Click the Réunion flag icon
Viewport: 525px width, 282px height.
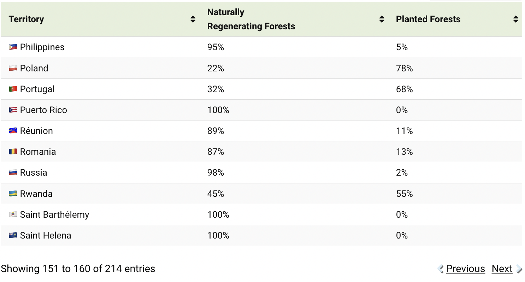[13, 131]
